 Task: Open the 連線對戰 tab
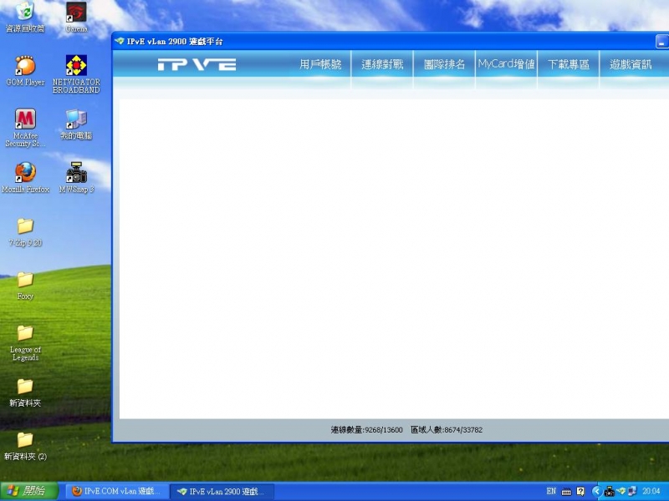coord(382,64)
